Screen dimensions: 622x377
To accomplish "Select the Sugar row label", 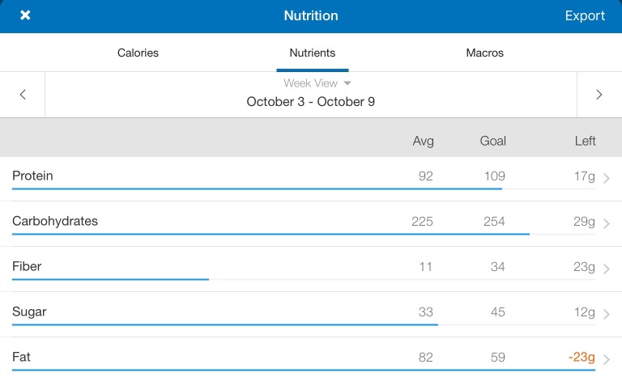I will [29, 311].
